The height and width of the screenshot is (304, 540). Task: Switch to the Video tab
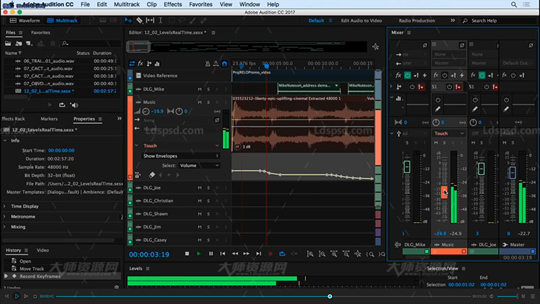tap(43, 250)
